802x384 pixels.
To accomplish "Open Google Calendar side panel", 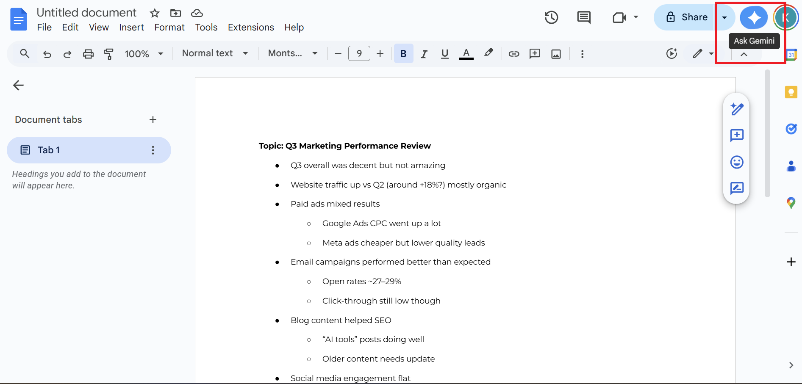I will [x=791, y=55].
